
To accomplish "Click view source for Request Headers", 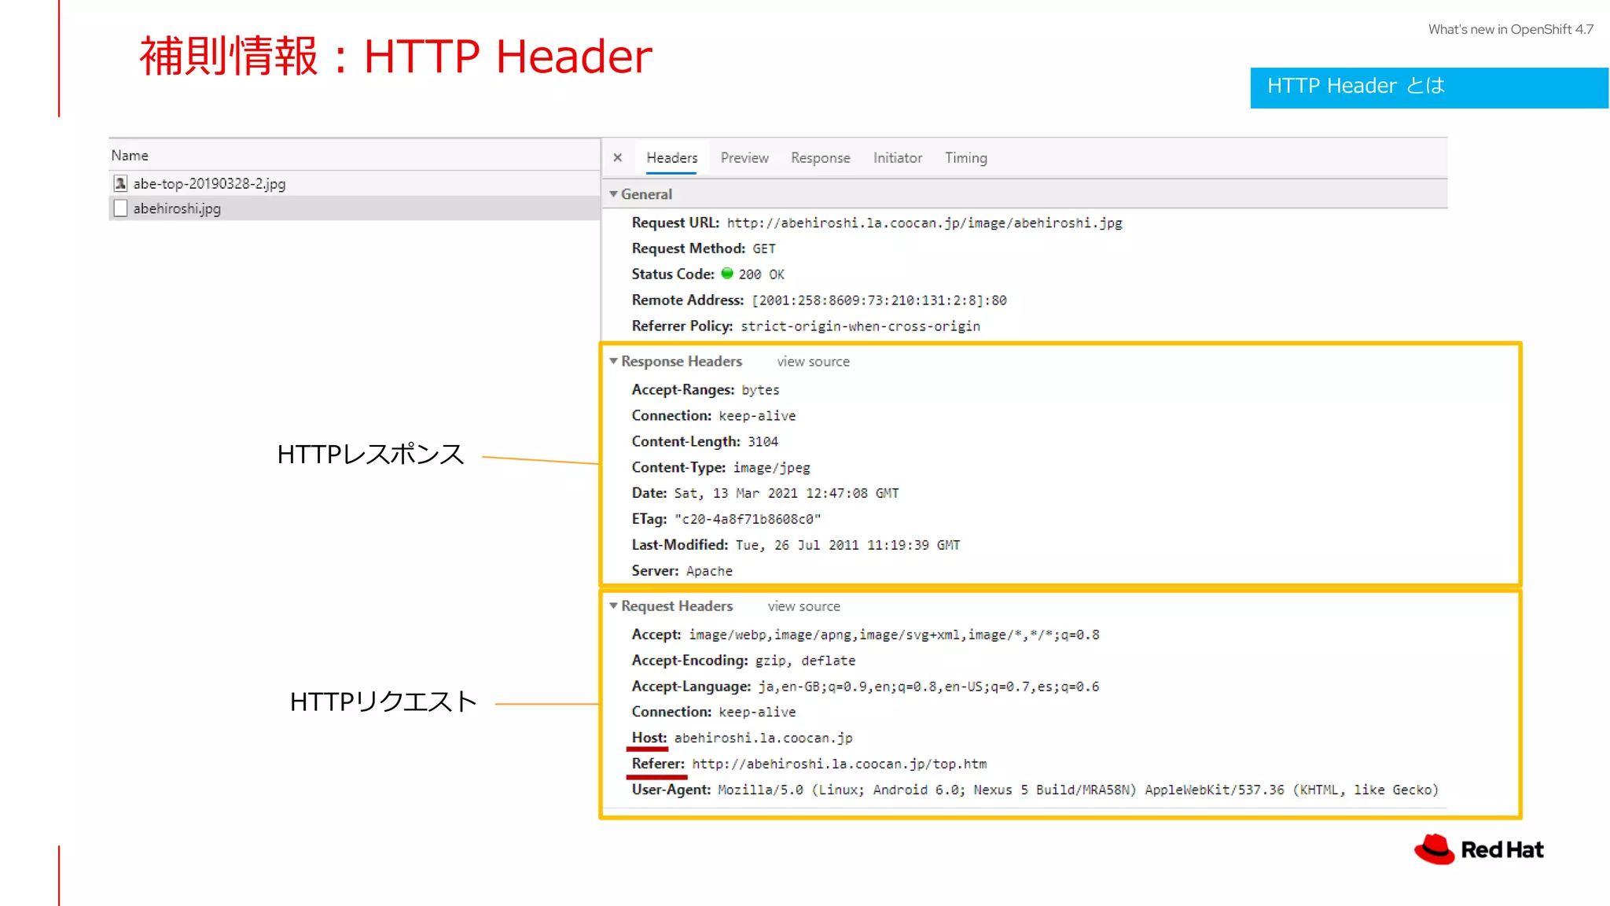I will point(803,606).
